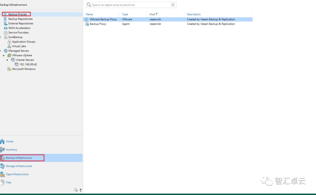316x195 pixels.
Task: Click the WAN Accelerators cloud icon
Action: coord(6,28)
